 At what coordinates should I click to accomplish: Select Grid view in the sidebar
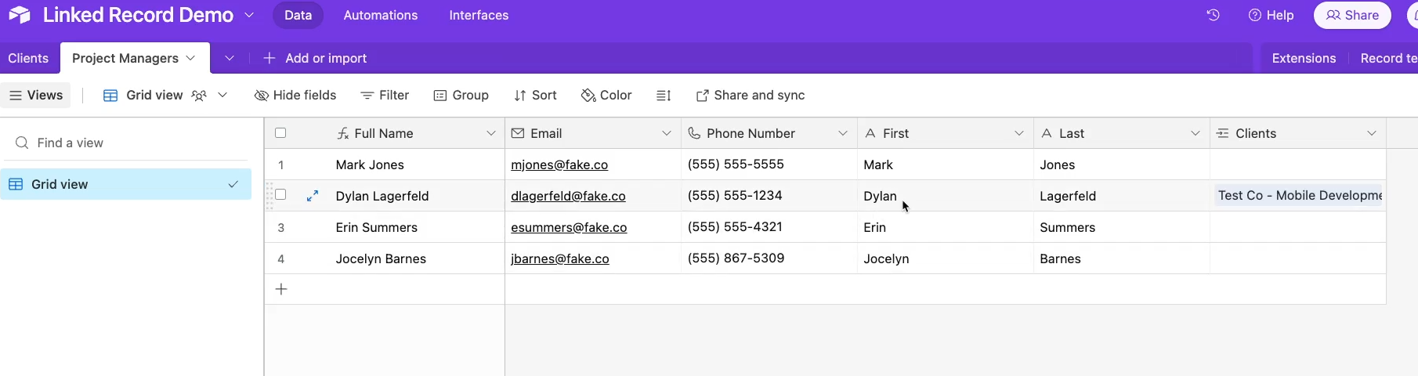pos(126,184)
